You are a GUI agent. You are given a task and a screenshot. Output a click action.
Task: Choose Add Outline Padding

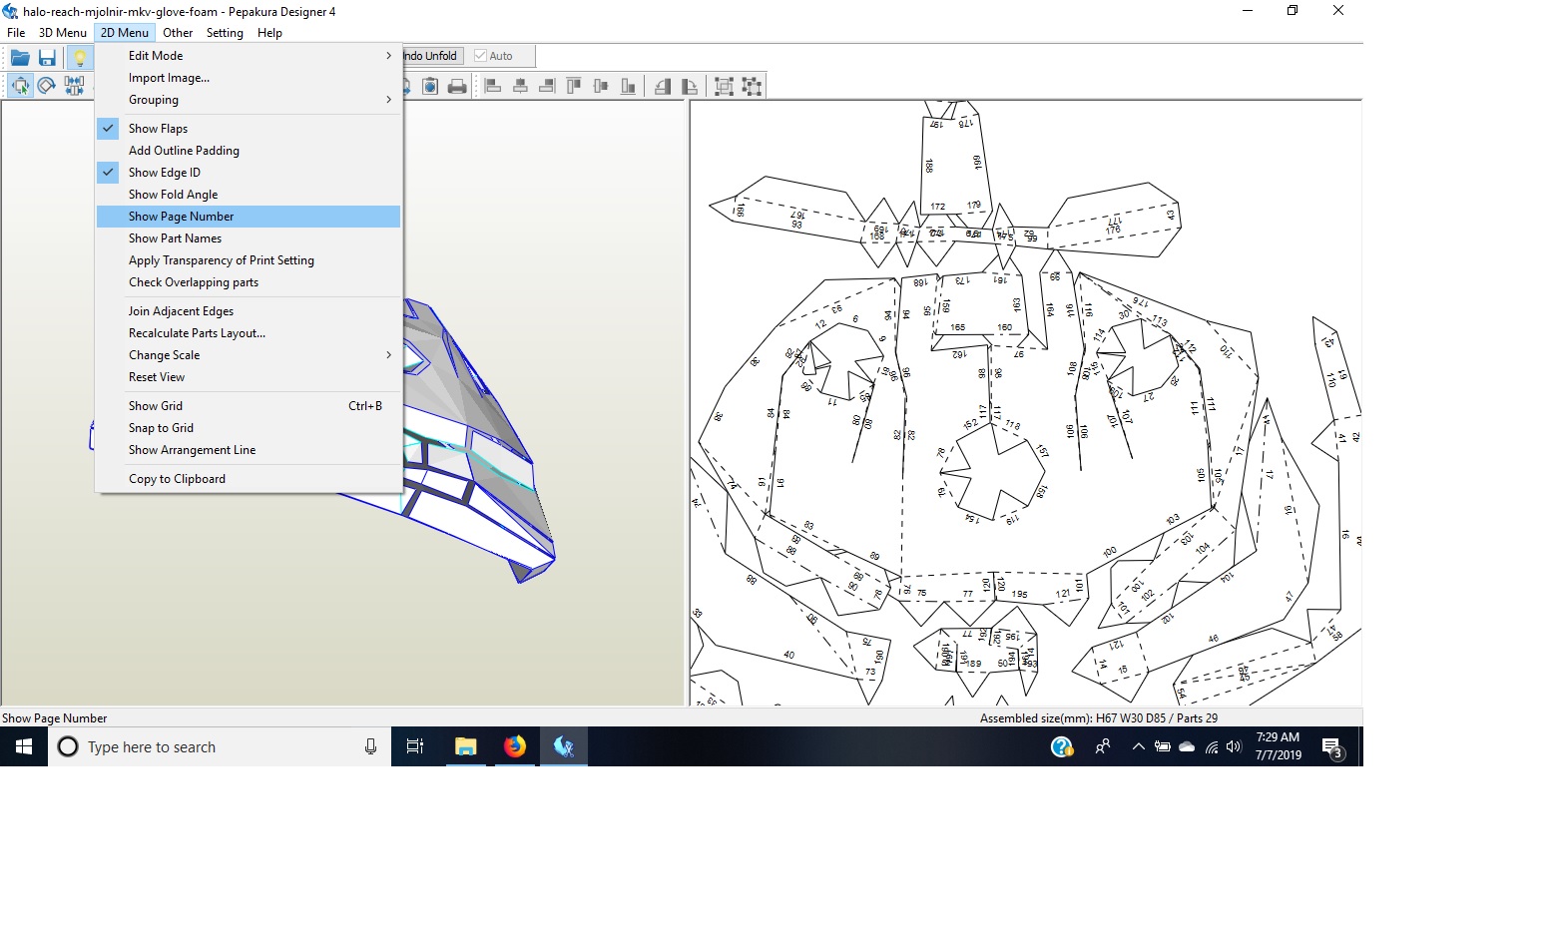[x=249, y=151]
